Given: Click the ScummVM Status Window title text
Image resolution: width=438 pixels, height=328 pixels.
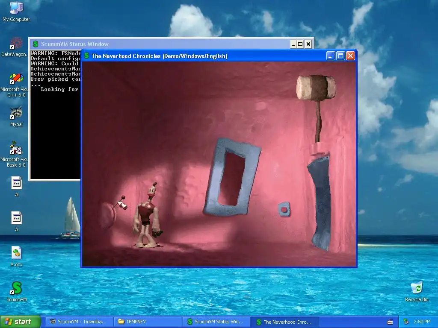Looking at the screenshot, I should pos(74,44).
